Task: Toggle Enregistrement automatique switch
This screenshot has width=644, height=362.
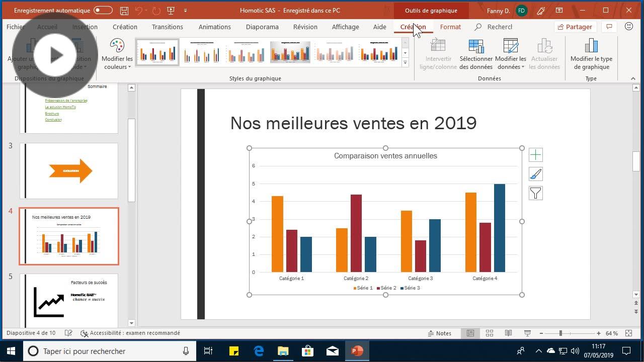Action: (103, 11)
